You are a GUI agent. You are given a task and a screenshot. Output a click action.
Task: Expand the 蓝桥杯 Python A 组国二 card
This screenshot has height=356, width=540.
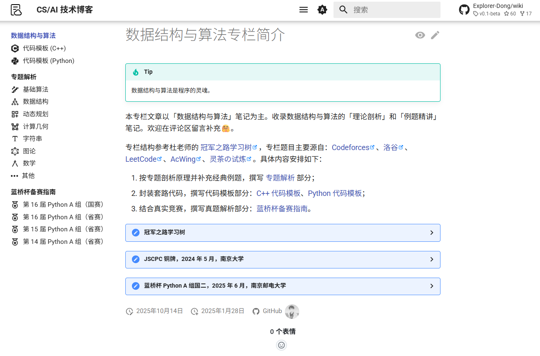click(282, 286)
